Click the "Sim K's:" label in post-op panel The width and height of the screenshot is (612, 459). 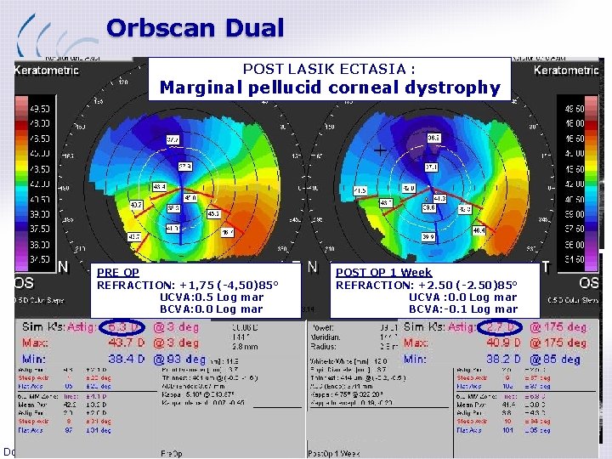point(424,326)
